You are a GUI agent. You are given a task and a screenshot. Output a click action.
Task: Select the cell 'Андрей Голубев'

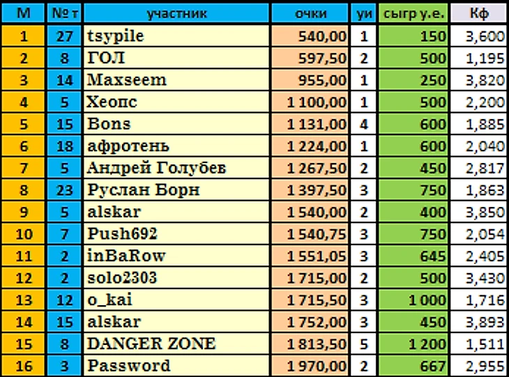click(x=177, y=167)
